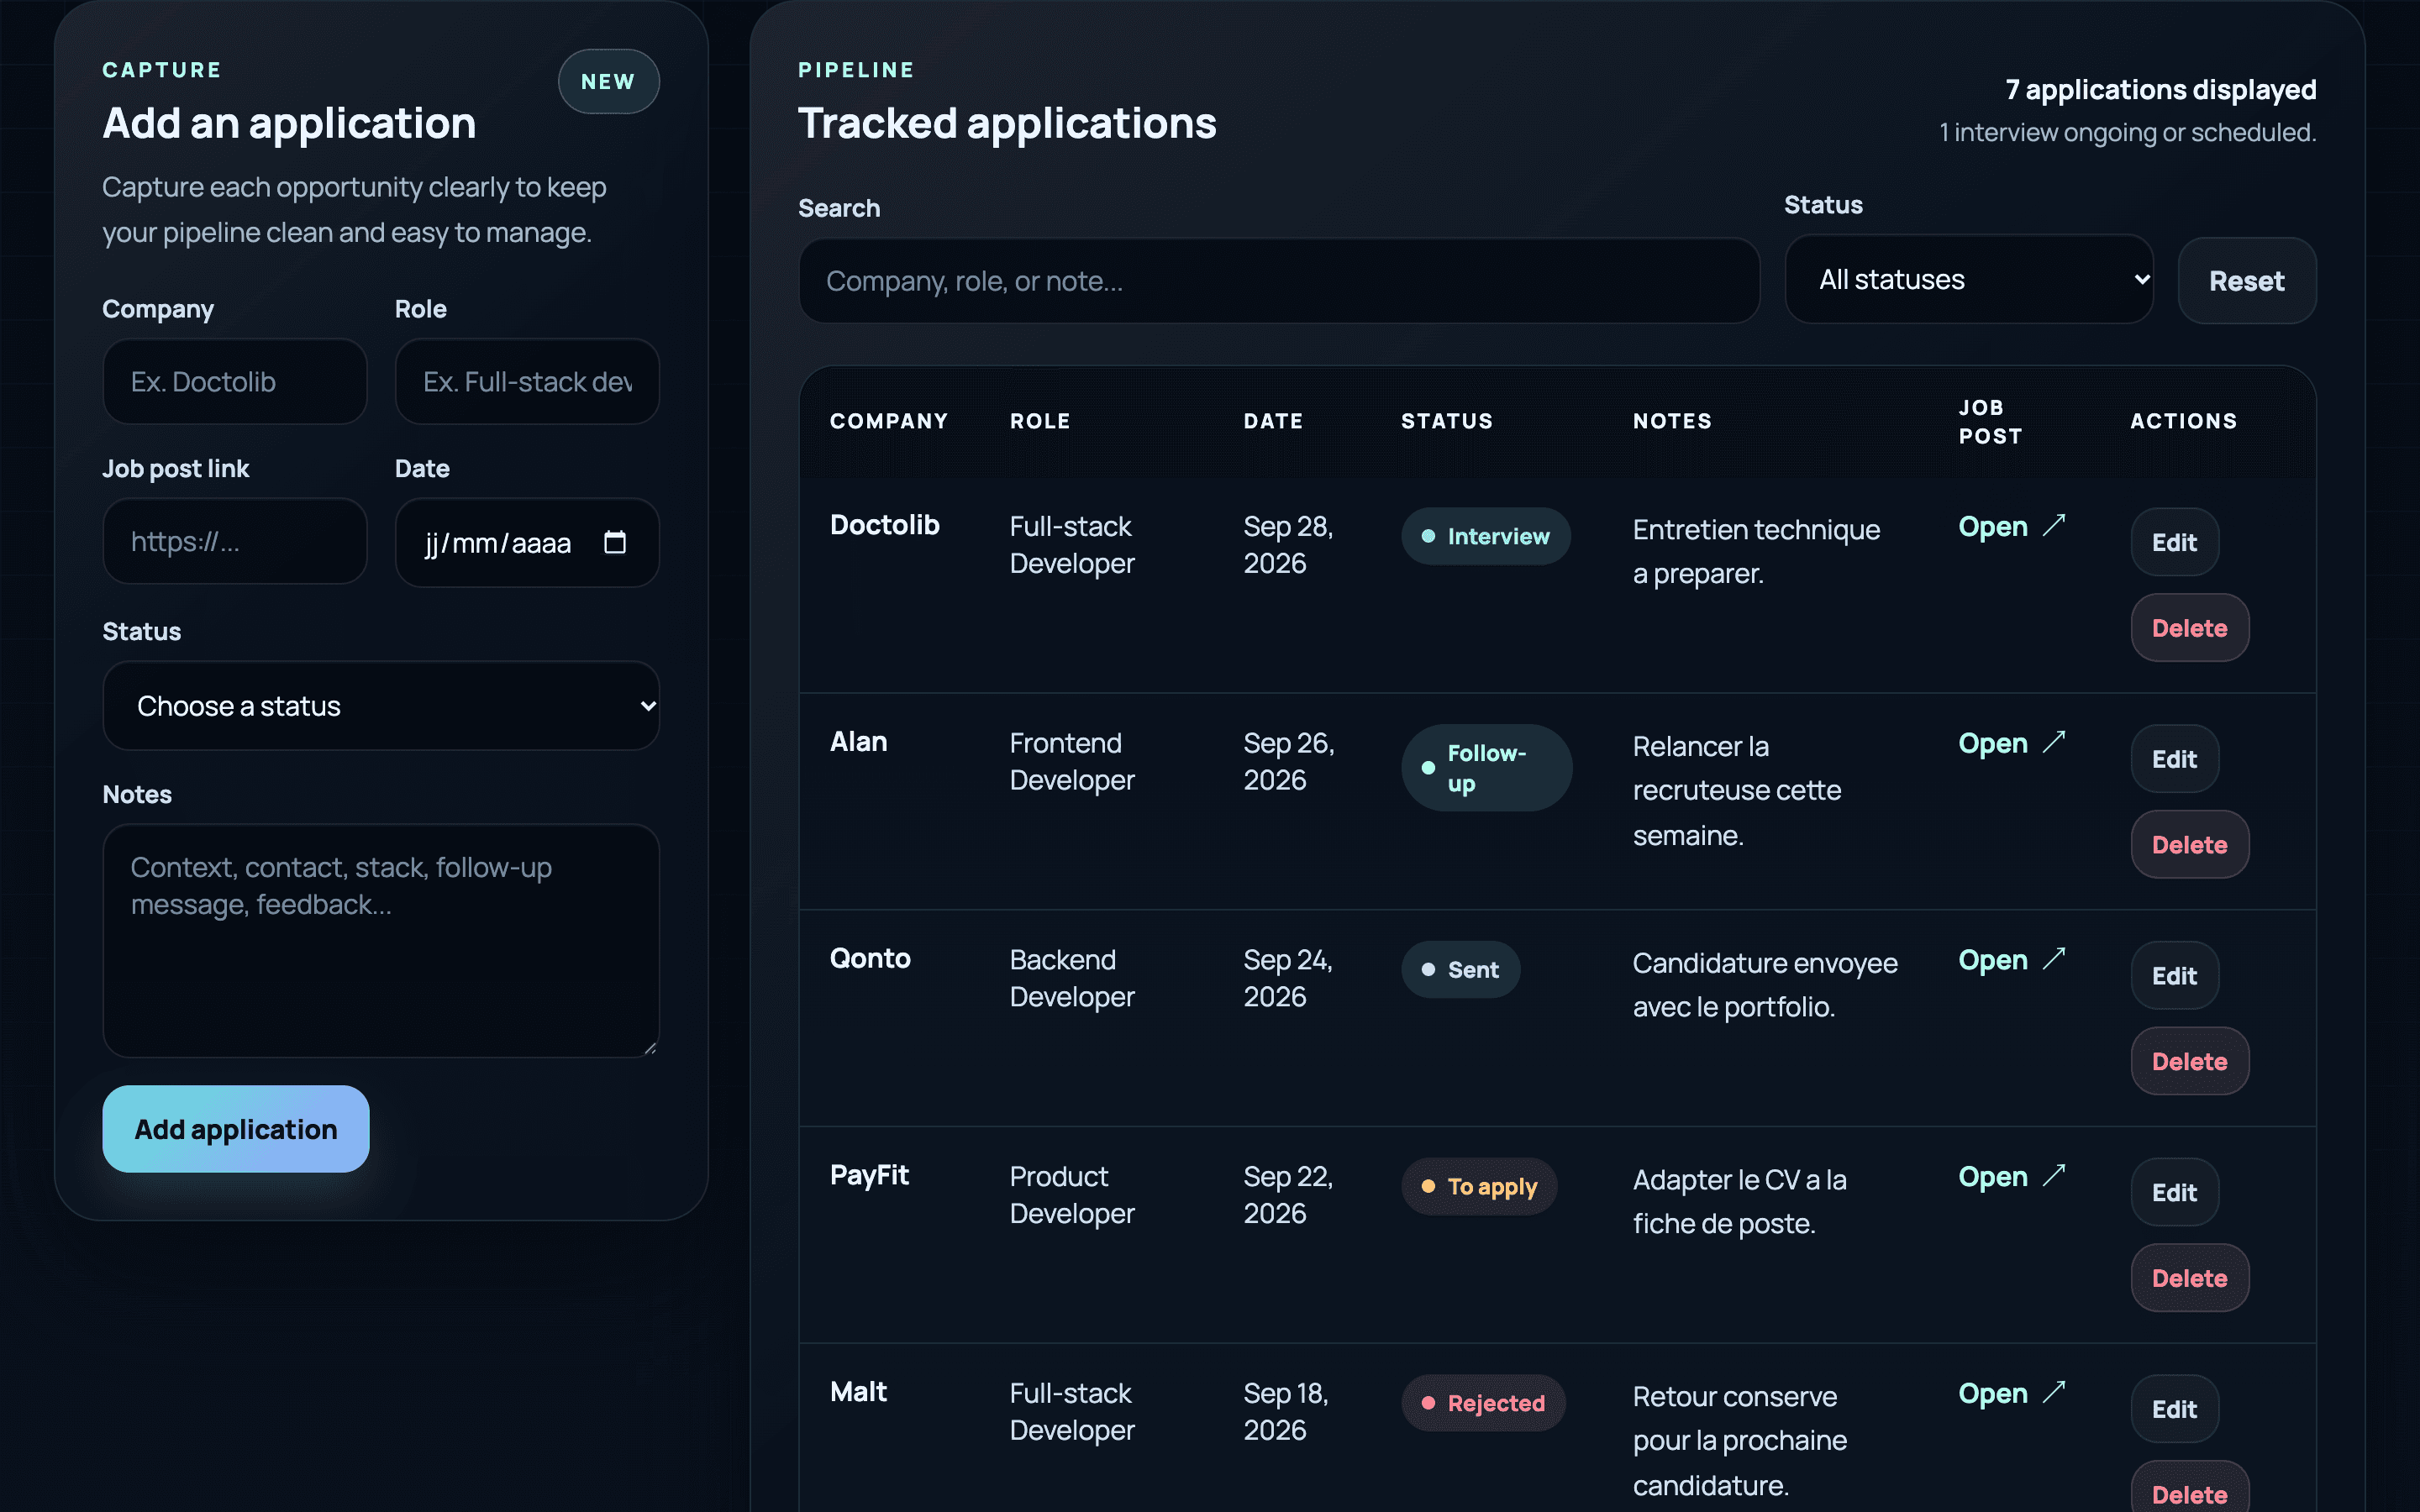This screenshot has width=2420, height=1512.
Task: Delete the Qonto application
Action: coord(2189,1061)
